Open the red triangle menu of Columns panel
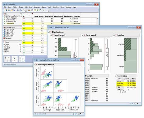Image resolution: width=144 pixels, height=118 pixels. 4,28
